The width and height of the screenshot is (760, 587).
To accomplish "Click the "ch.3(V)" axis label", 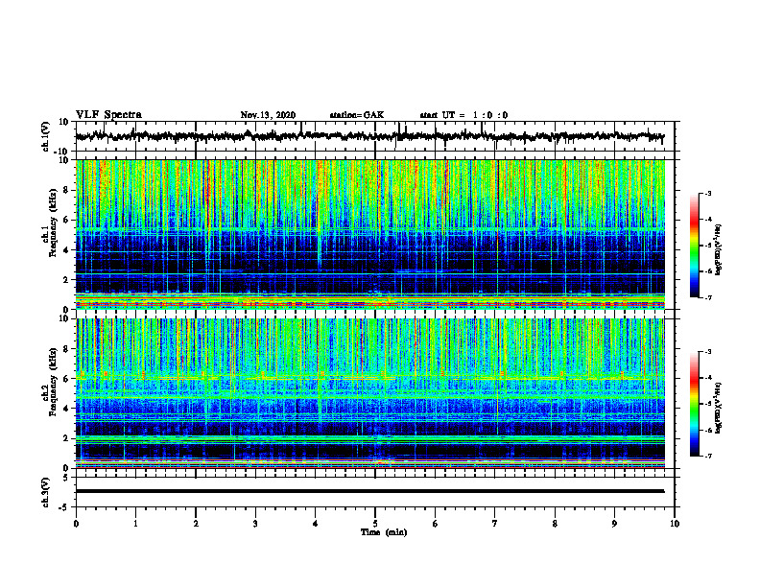I will tap(46, 492).
